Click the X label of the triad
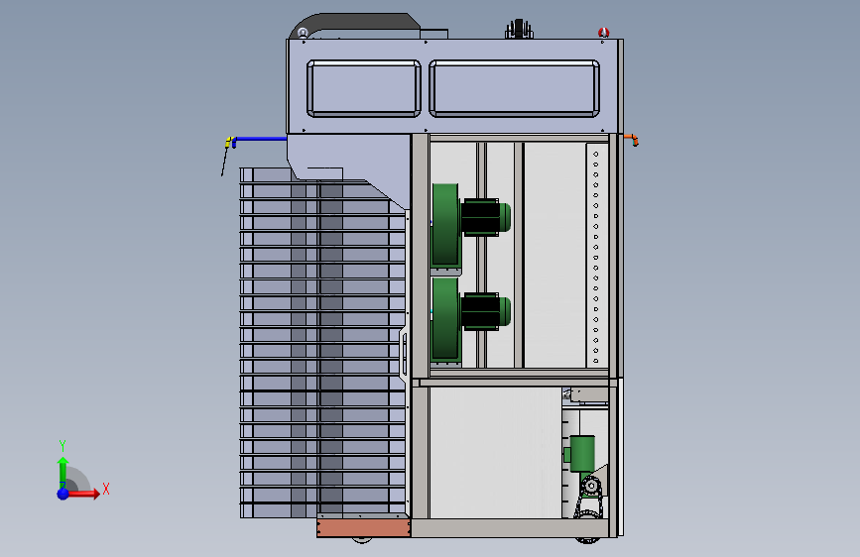 click(106, 489)
